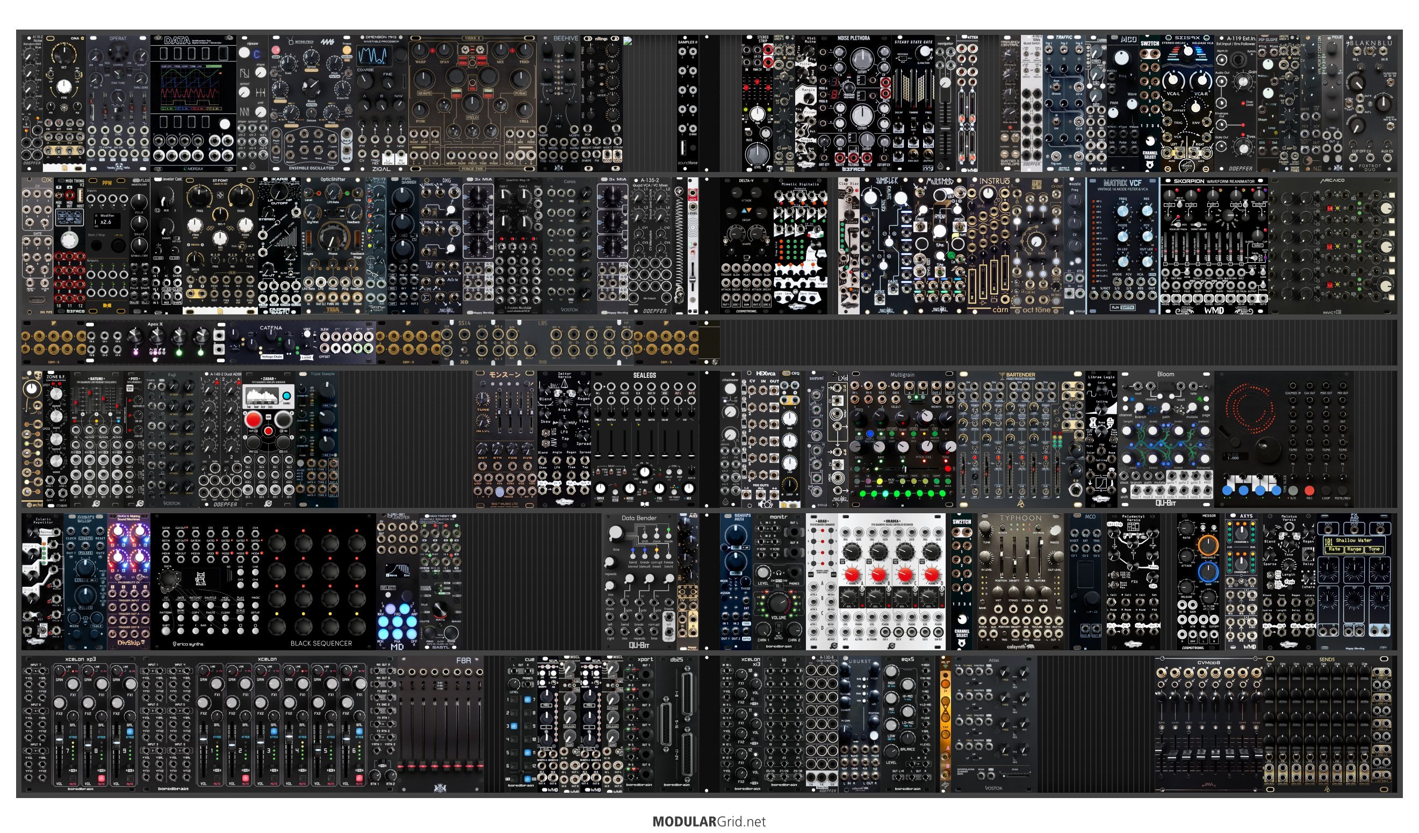Click the SKORPION Waveform Reanimator module
The height and width of the screenshot is (833, 1419).
(x=1214, y=246)
